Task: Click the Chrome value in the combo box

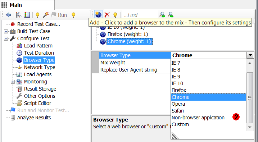Action: point(182,55)
